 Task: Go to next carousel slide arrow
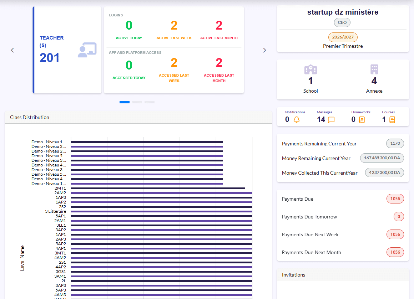pyautogui.click(x=264, y=50)
